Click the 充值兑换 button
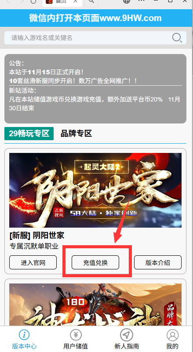 [x=95, y=262]
